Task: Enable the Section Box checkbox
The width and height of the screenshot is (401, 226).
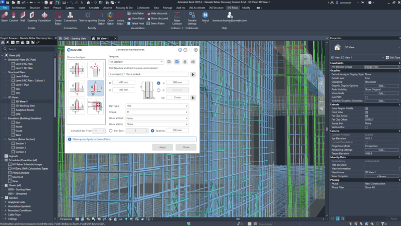Action: (x=366, y=127)
